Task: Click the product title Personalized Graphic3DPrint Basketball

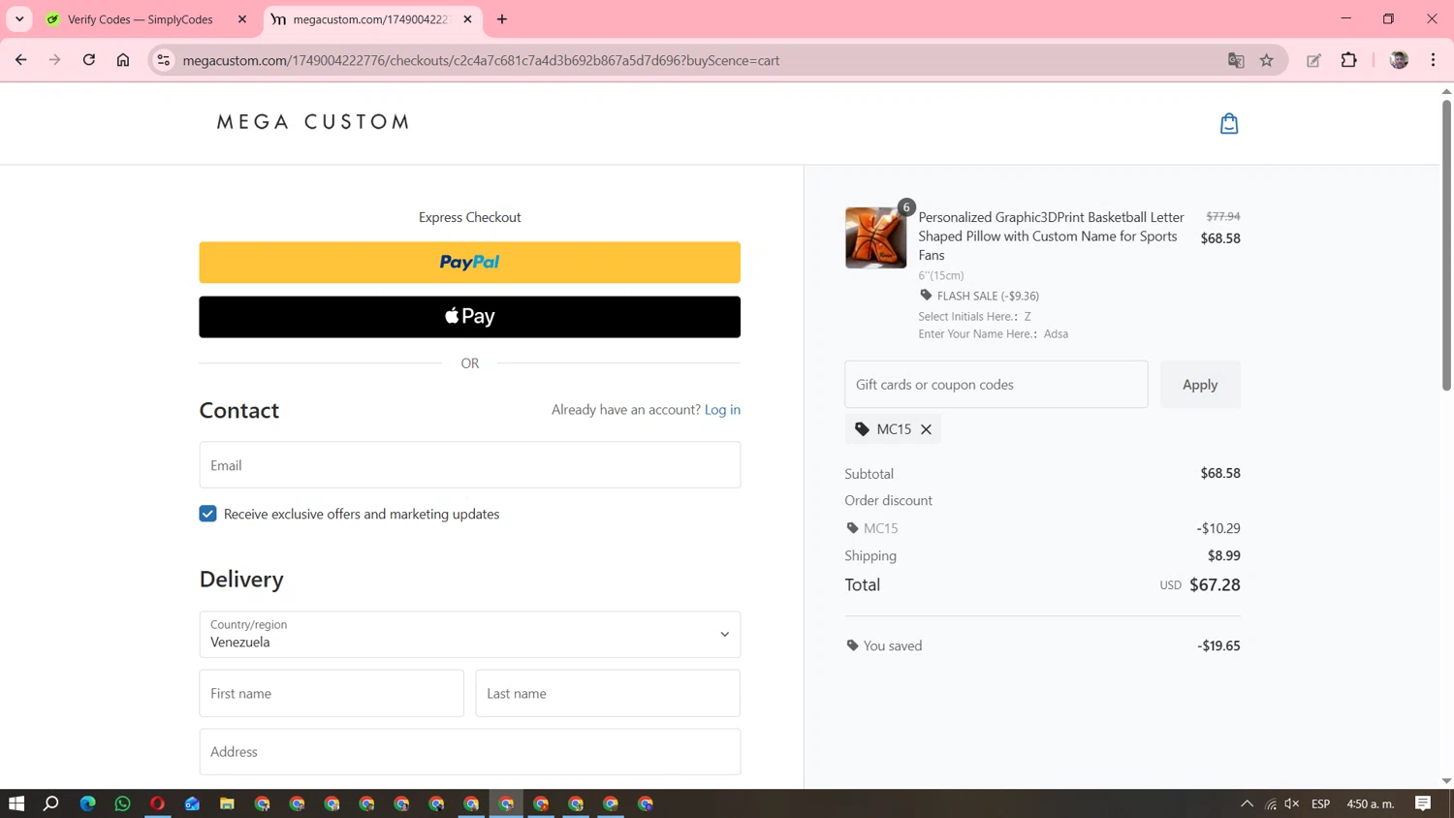Action: [1051, 236]
